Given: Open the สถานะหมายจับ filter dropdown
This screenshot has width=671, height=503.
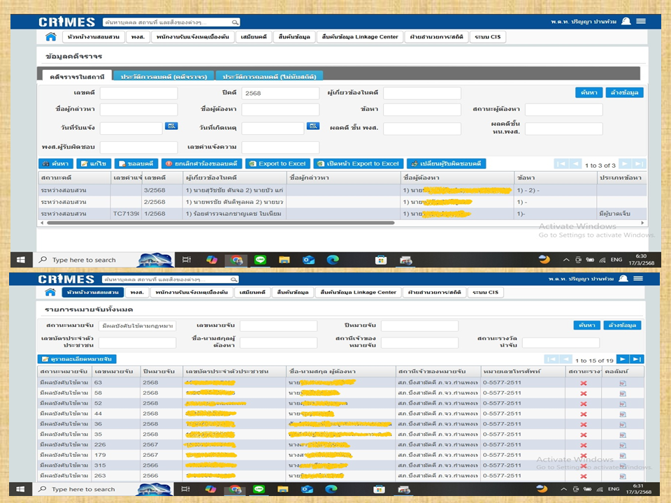Looking at the screenshot, I should pyautogui.click(x=137, y=326).
